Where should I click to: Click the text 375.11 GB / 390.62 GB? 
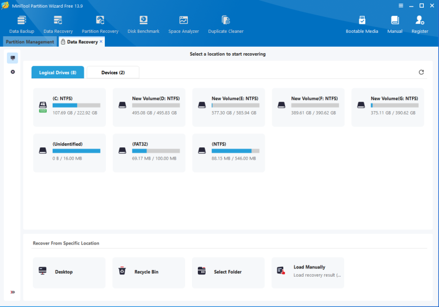(393, 113)
